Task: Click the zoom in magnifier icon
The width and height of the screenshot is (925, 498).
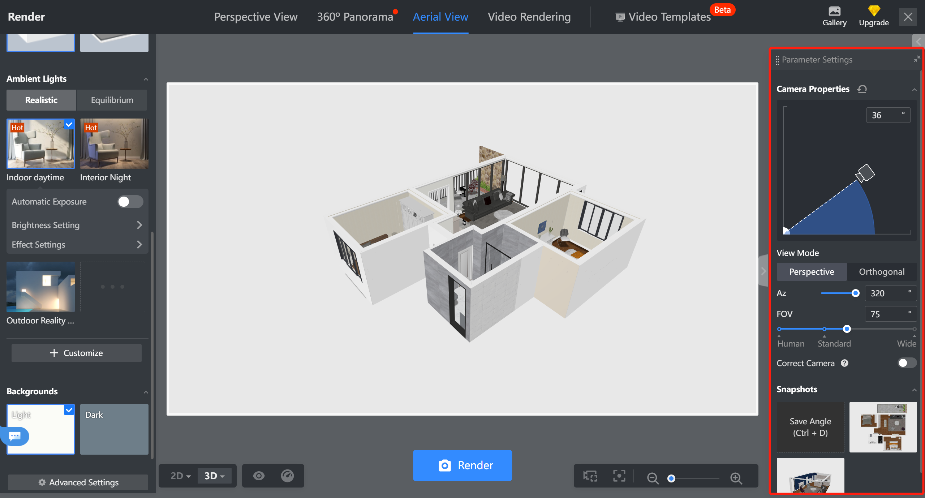Action: pyautogui.click(x=736, y=478)
